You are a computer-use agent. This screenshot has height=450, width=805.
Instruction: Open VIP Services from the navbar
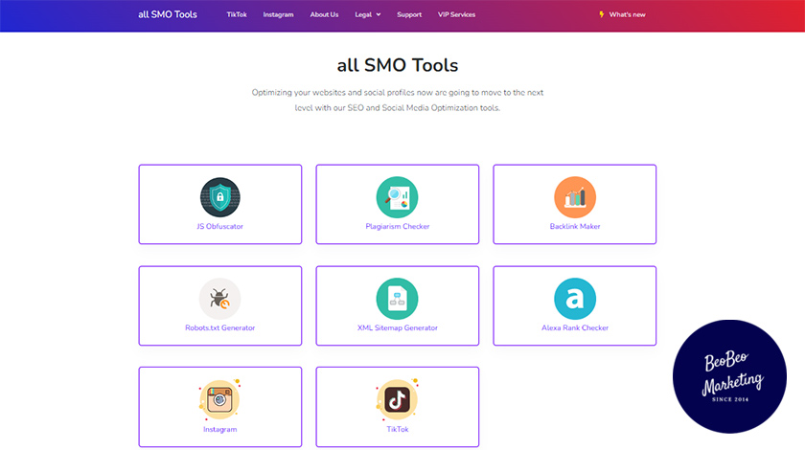pyautogui.click(x=456, y=15)
